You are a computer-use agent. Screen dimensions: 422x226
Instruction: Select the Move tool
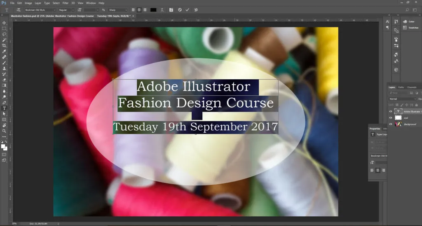point(4,23)
